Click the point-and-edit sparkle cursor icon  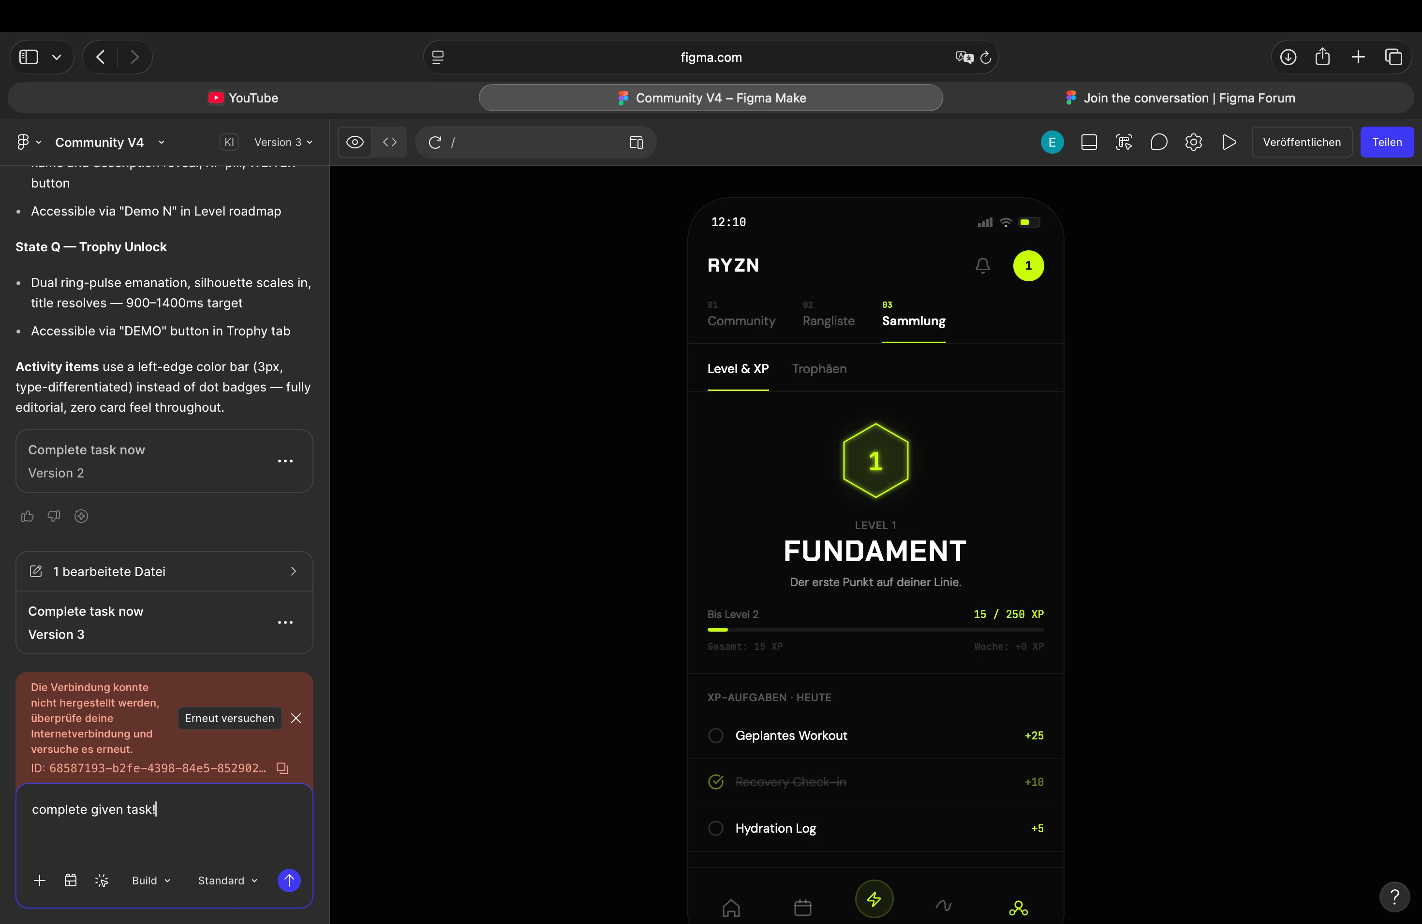[x=102, y=881]
